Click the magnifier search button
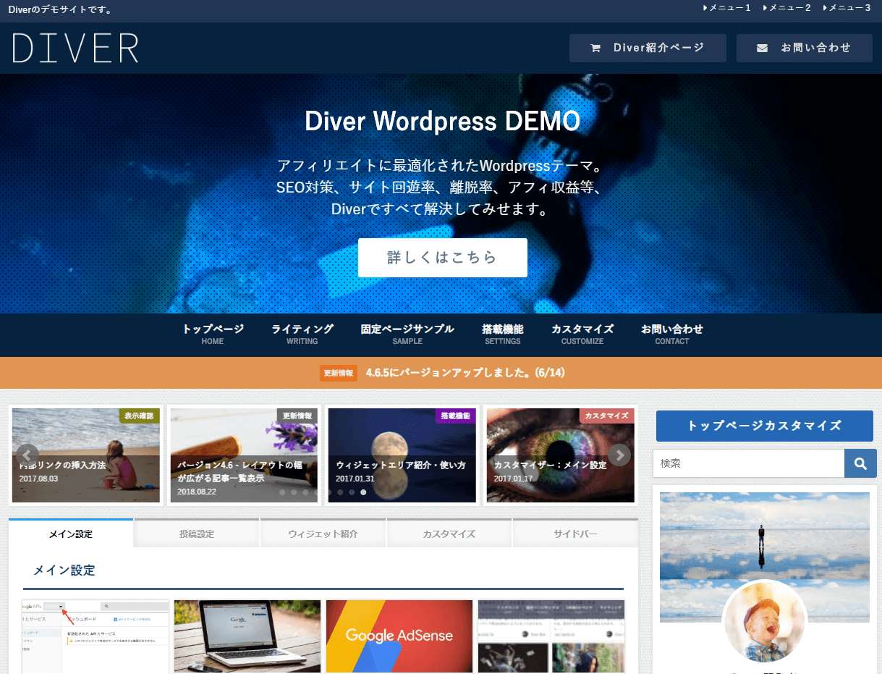The image size is (882, 674). coord(860,463)
